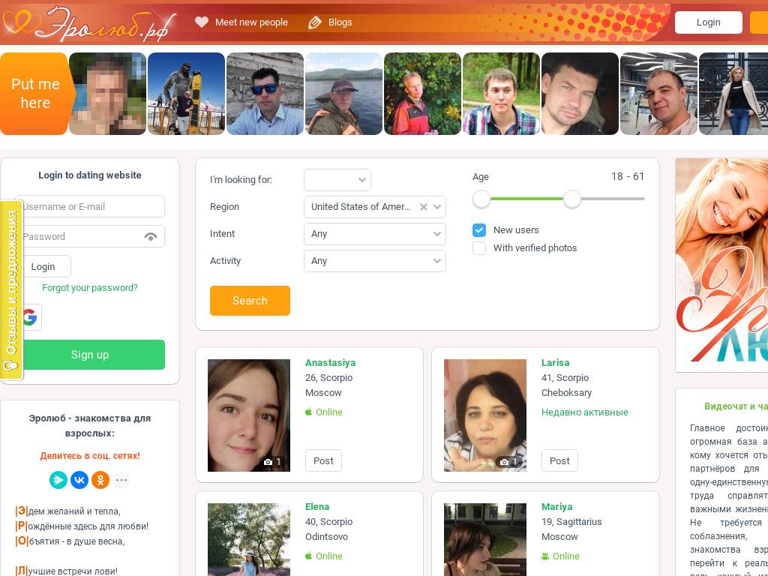
Task: Show password with the eye icon
Action: (151, 237)
